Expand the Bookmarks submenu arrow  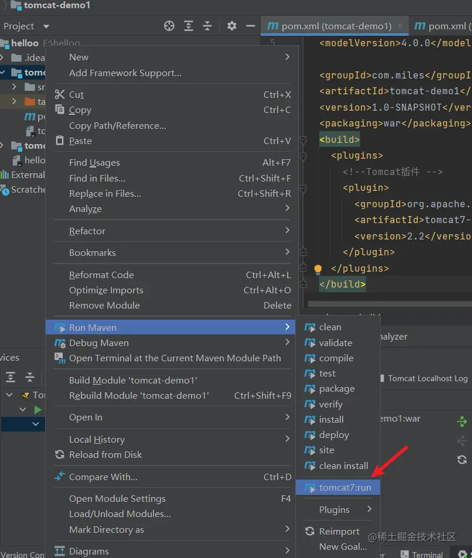pos(288,252)
